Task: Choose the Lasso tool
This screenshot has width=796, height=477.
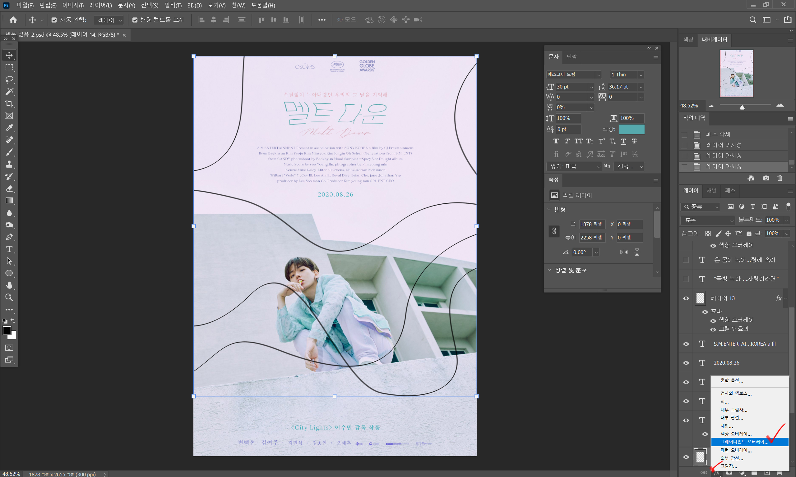Action: (x=9, y=79)
